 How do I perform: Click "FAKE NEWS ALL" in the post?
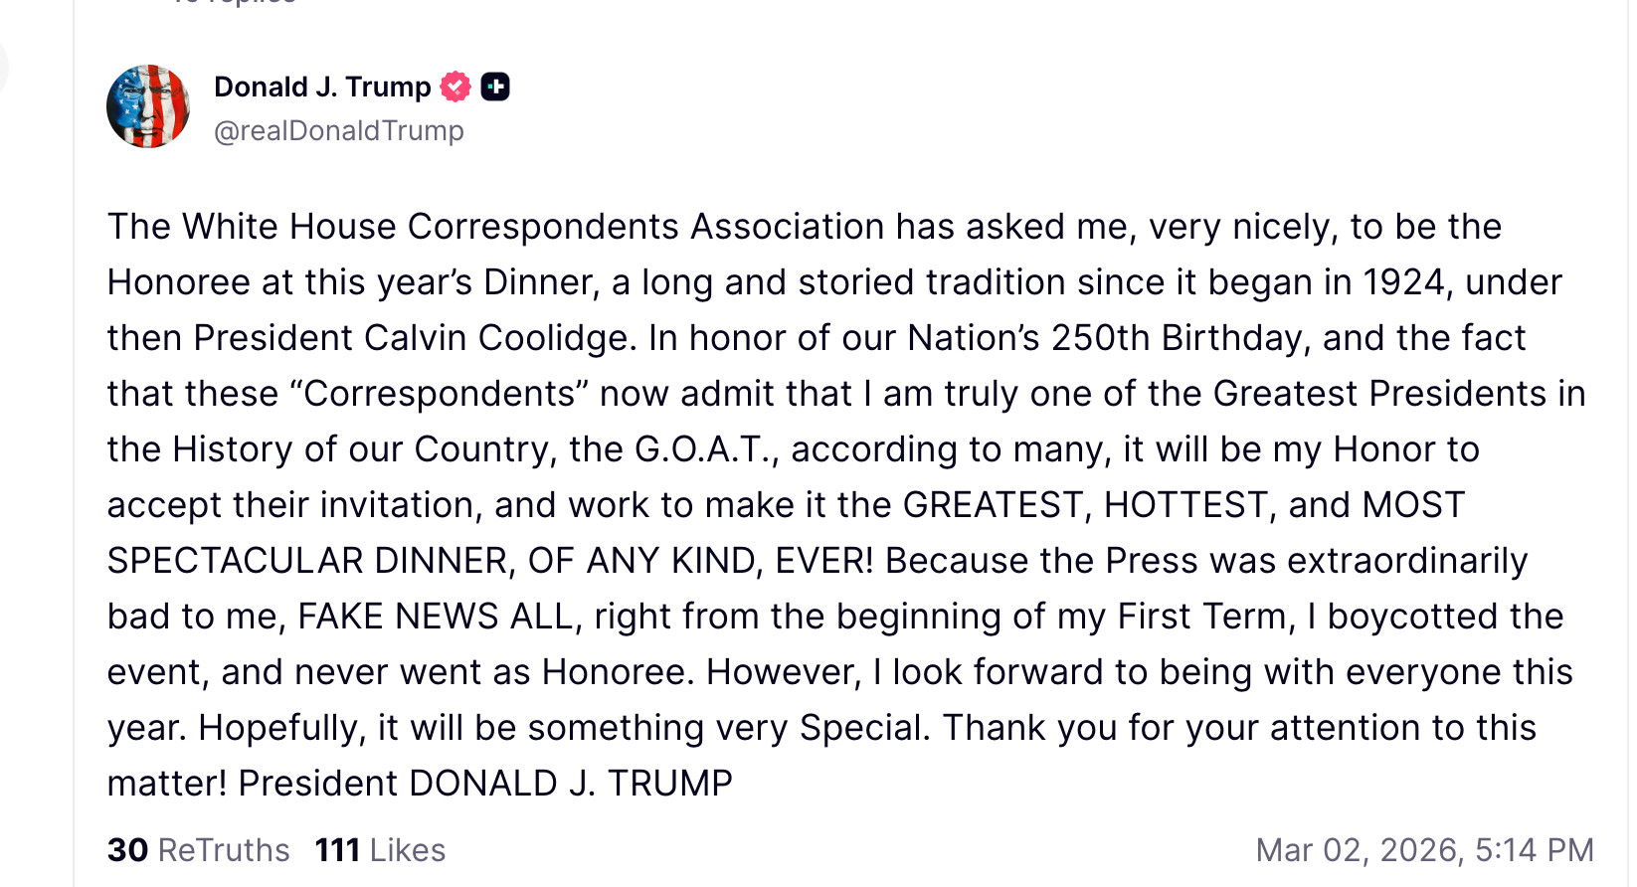pos(436,617)
